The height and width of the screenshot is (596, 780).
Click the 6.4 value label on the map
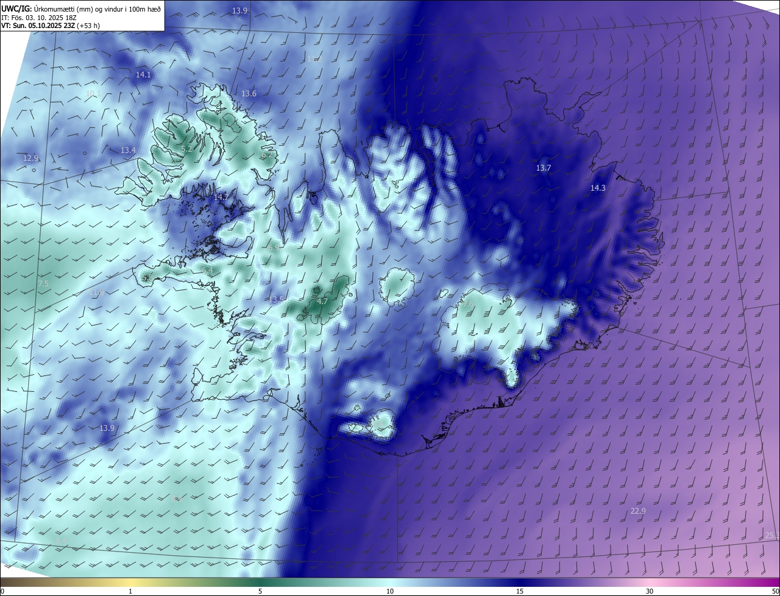click(x=208, y=270)
